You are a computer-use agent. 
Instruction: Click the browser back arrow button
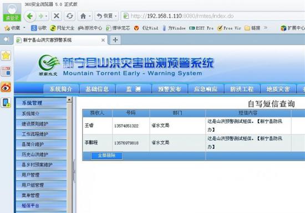[30, 16]
